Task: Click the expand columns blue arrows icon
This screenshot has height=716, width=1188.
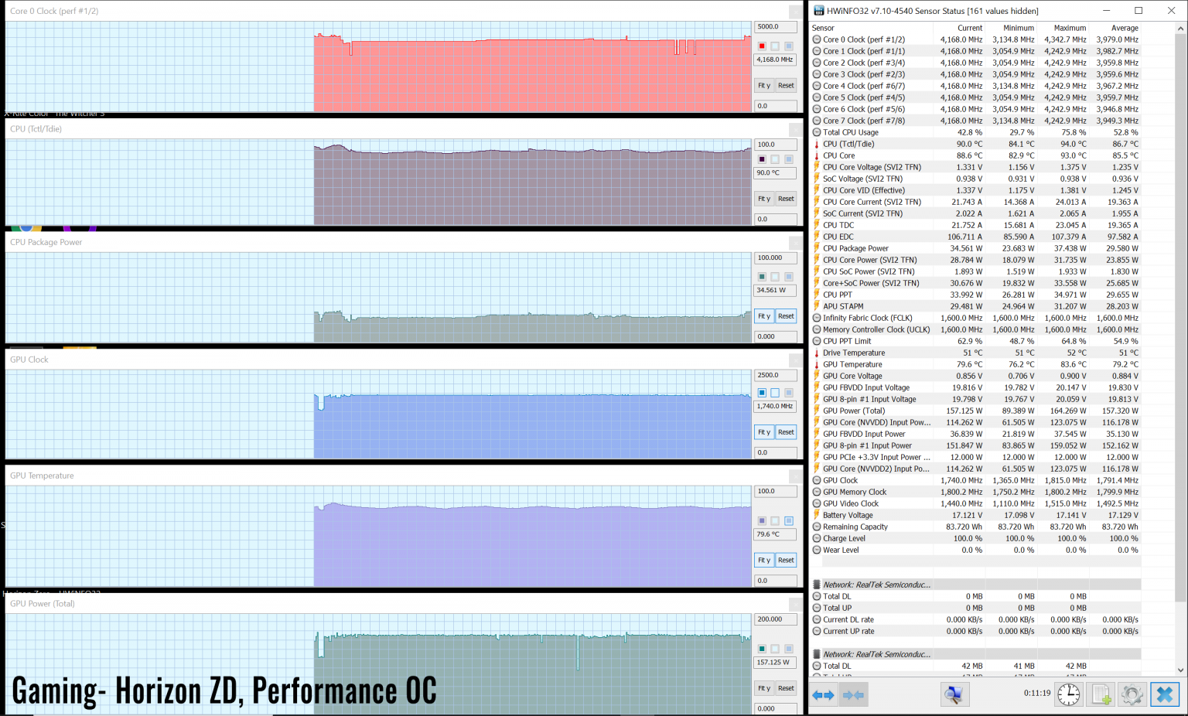Action: coord(823,695)
